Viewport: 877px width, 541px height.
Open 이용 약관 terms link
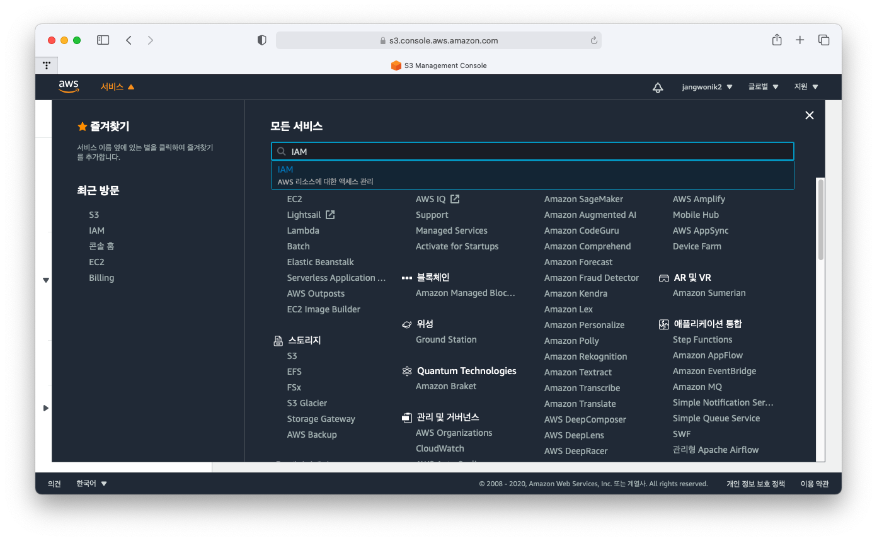tap(815, 484)
